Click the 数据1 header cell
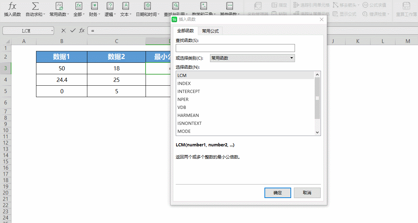This screenshot has width=418, height=223. point(62,57)
